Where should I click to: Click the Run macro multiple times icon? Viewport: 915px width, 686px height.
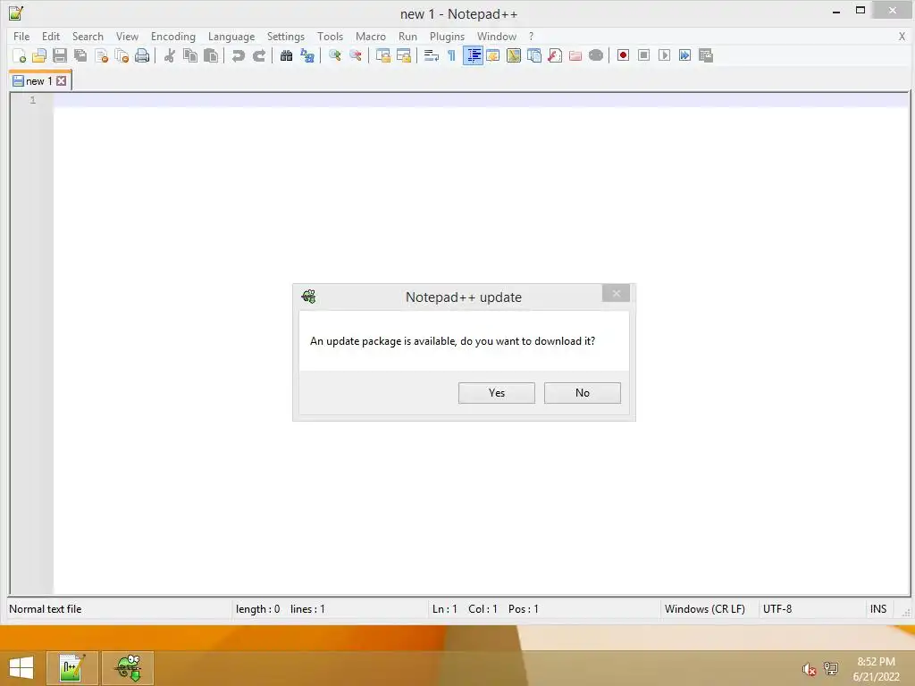685,55
